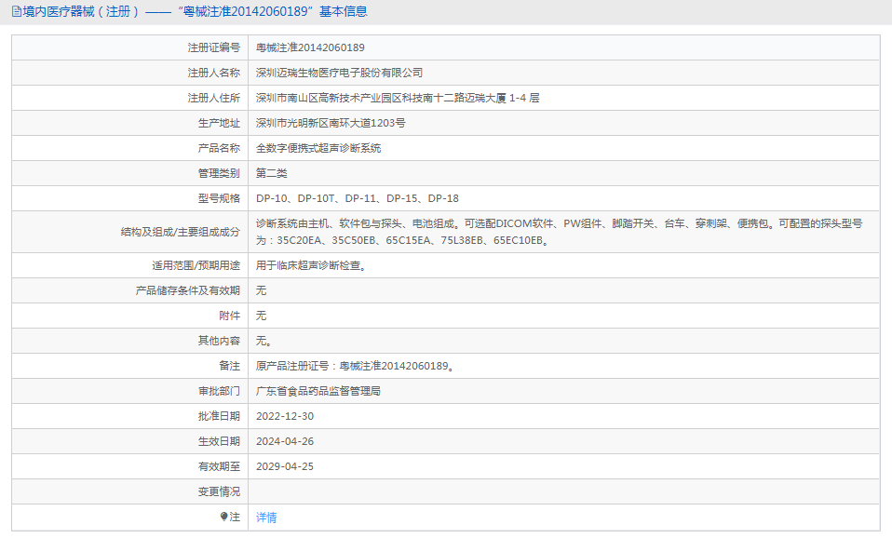Click approval department 广东省食品药品监督管理局
Screen dimensions: 892x538
pyautogui.click(x=318, y=391)
